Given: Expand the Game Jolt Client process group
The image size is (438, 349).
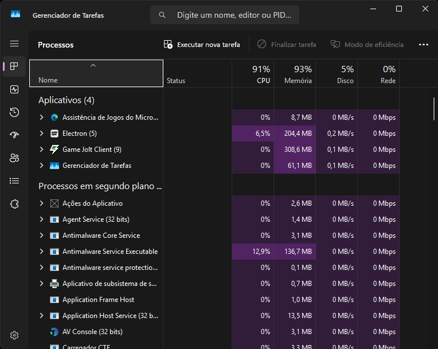Looking at the screenshot, I should pos(41,150).
